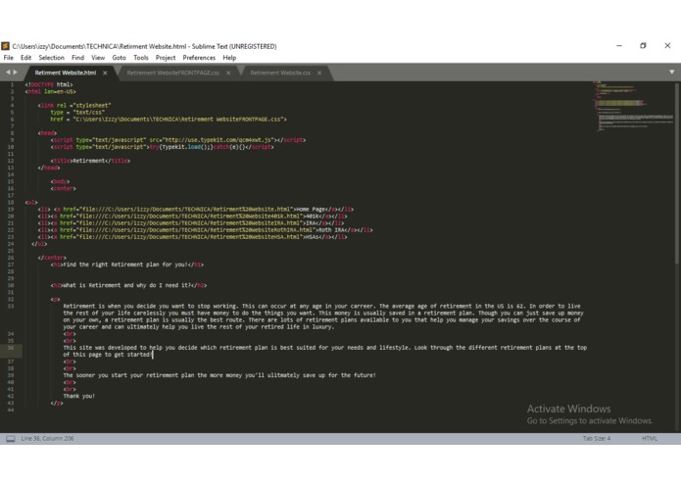Viewport: 681px width, 484px height.
Task: Click Line 36, Column 206 status text
Action: tap(47, 438)
